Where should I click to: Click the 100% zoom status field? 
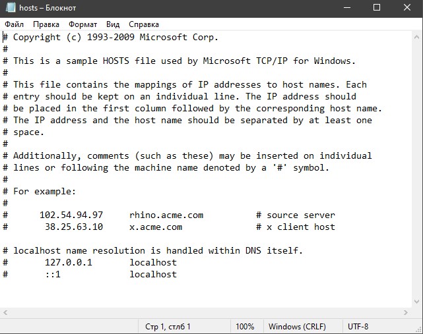245,327
